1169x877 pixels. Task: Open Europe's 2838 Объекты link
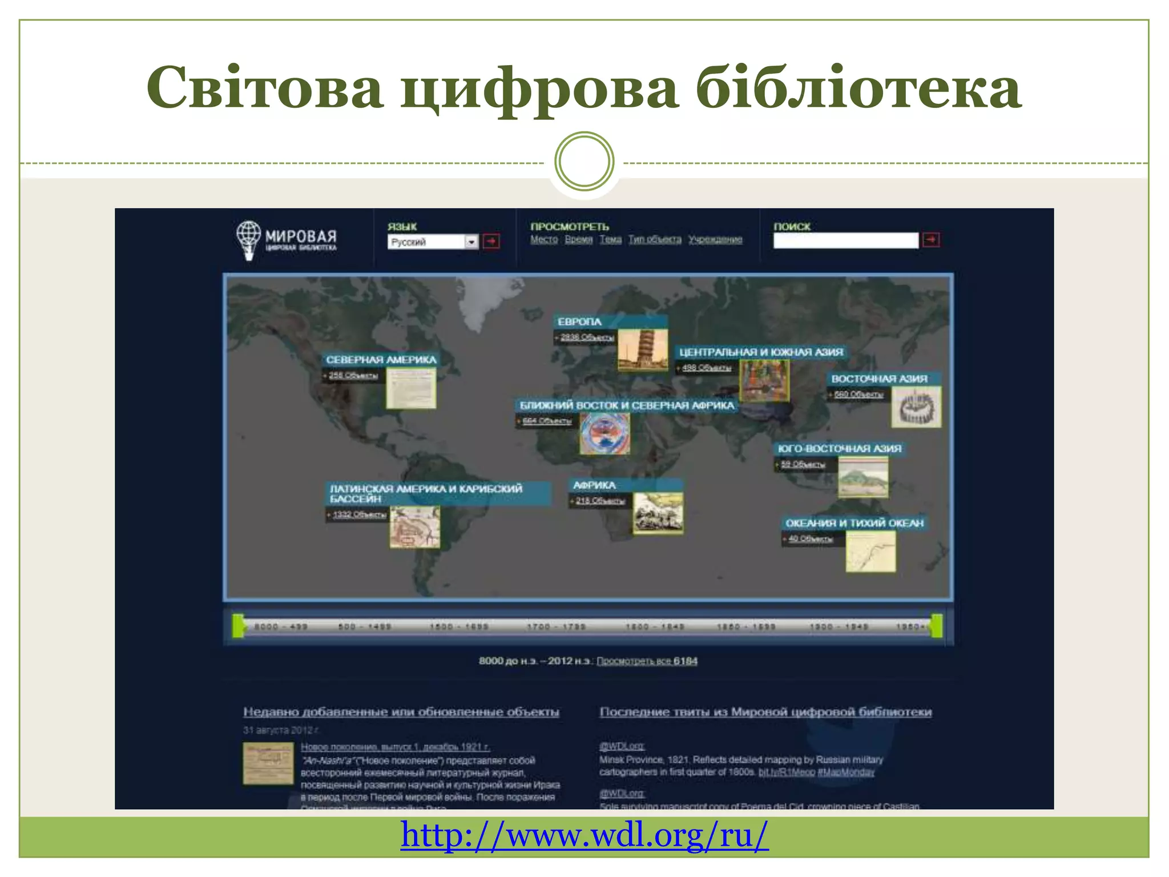587,337
